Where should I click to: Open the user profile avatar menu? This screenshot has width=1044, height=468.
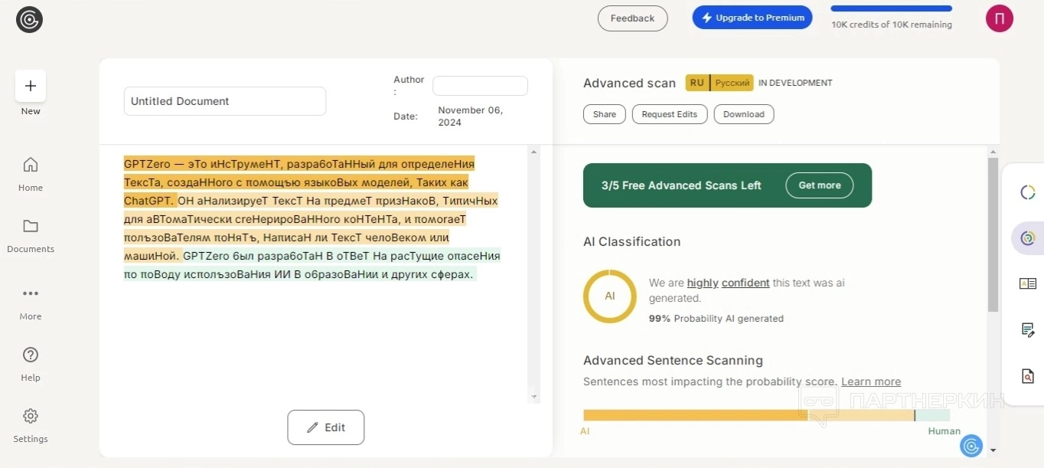(x=999, y=18)
